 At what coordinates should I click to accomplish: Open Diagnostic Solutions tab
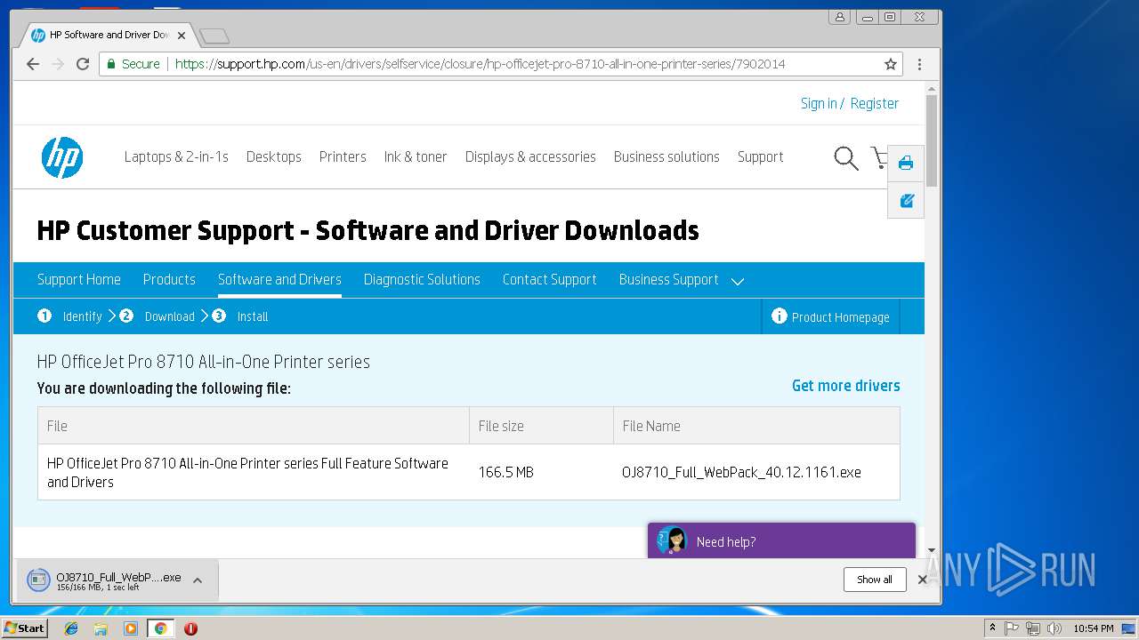pyautogui.click(x=422, y=279)
